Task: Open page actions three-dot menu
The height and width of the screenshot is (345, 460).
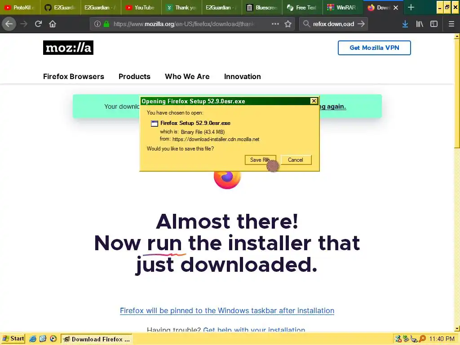Action: (275, 24)
